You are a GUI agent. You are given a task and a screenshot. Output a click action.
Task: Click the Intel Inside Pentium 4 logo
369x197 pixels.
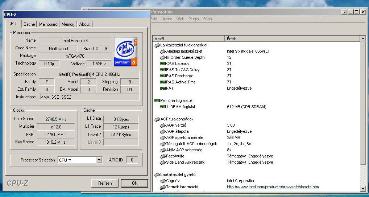(x=125, y=52)
